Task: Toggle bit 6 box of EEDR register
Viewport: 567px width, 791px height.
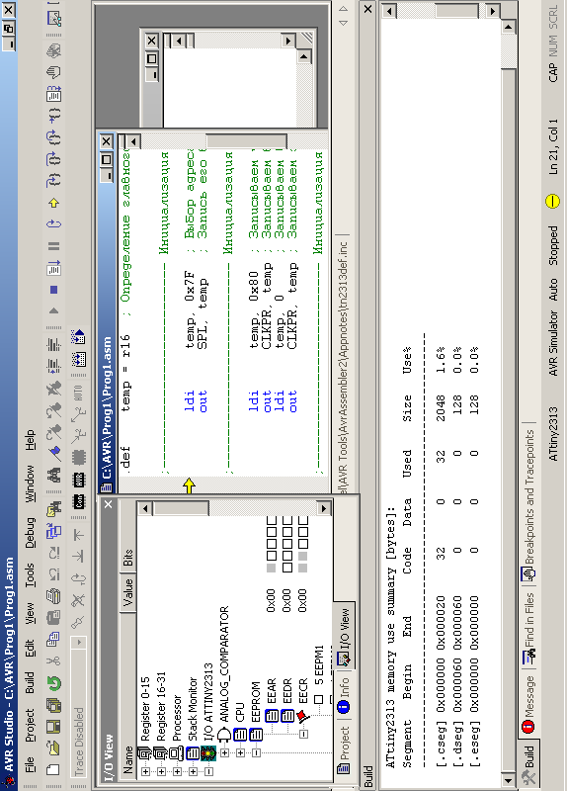Action: coord(286,556)
